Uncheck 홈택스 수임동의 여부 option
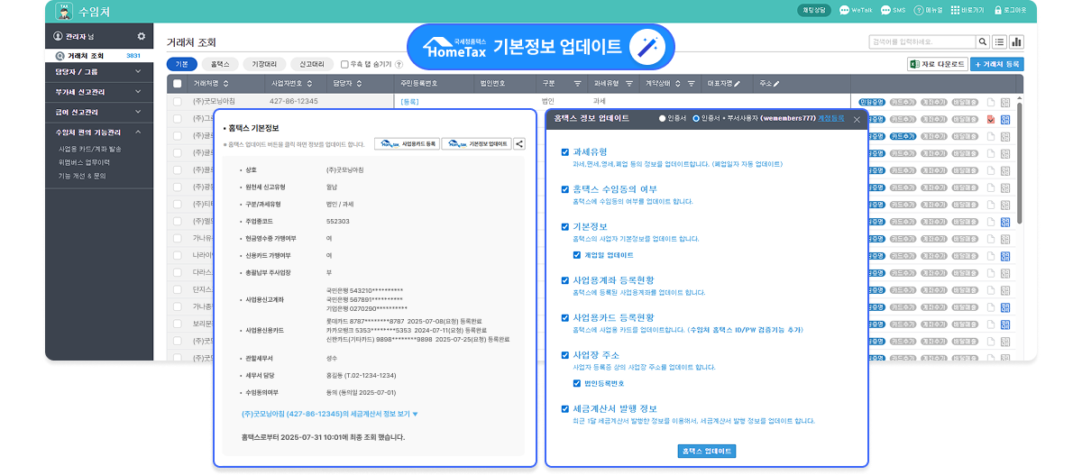Viewport: 1082px width, 475px height. [x=565, y=189]
